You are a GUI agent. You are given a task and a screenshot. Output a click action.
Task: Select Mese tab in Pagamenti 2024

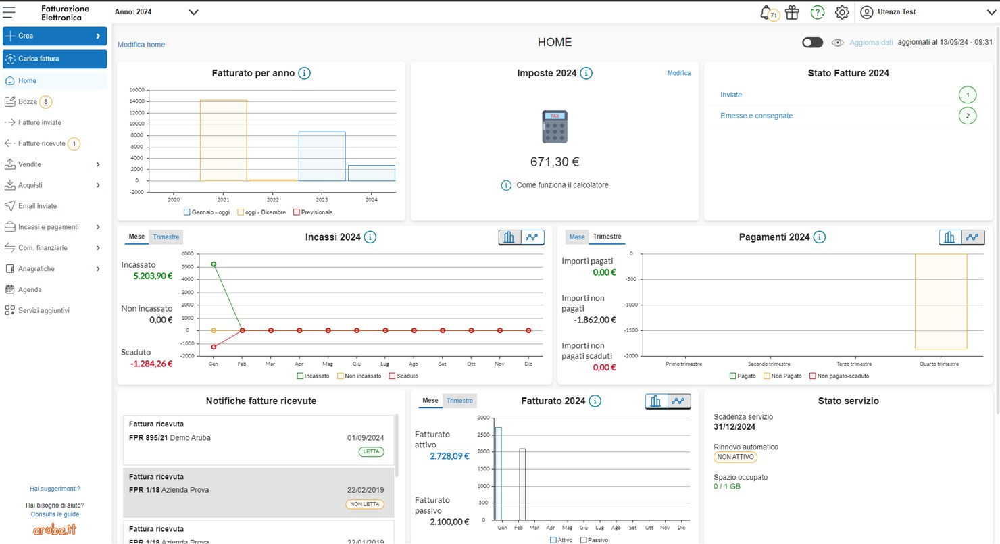coord(576,237)
